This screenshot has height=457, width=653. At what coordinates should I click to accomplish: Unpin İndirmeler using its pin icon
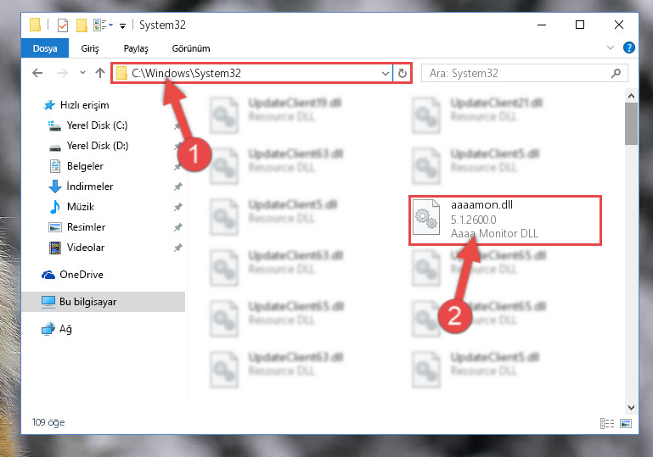(x=177, y=187)
